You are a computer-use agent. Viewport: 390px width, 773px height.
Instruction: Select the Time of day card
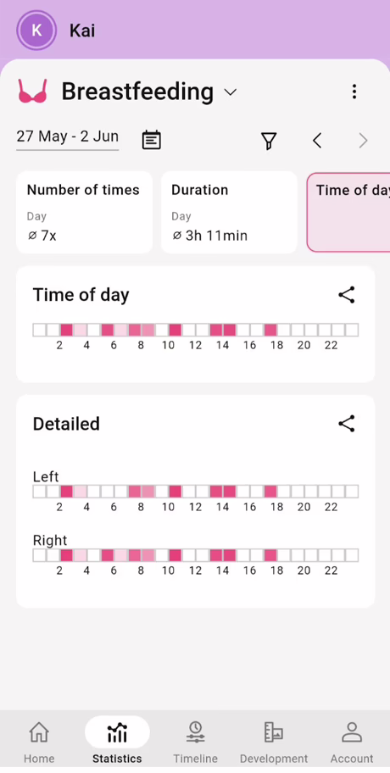pos(348,213)
